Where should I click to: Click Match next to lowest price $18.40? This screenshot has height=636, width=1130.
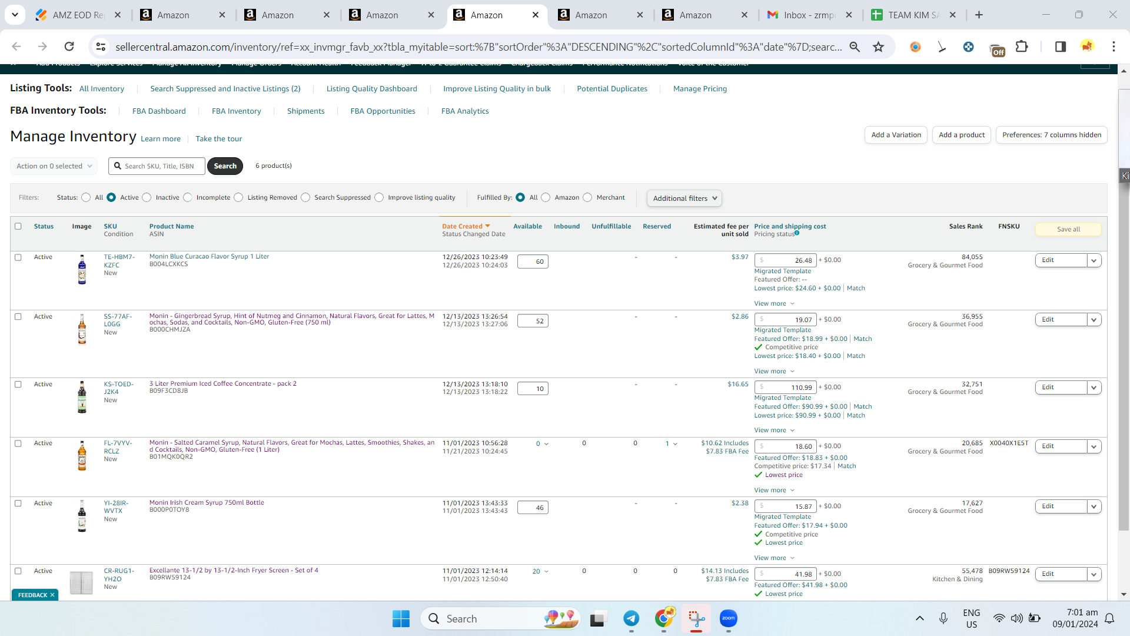tap(856, 356)
